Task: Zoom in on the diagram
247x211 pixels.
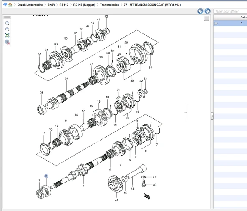Action: point(7,23)
